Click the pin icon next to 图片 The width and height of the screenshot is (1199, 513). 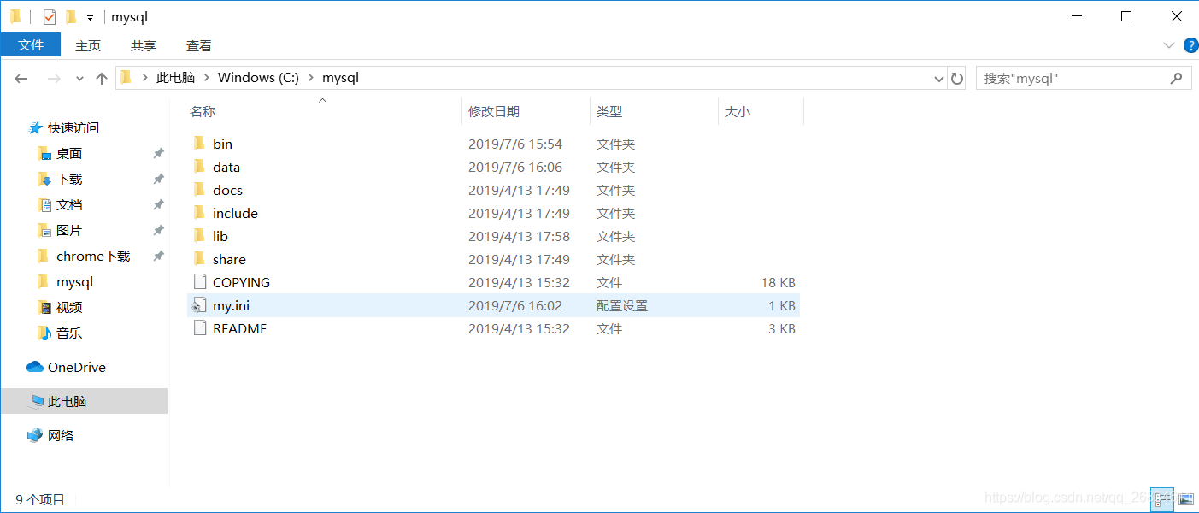point(158,231)
